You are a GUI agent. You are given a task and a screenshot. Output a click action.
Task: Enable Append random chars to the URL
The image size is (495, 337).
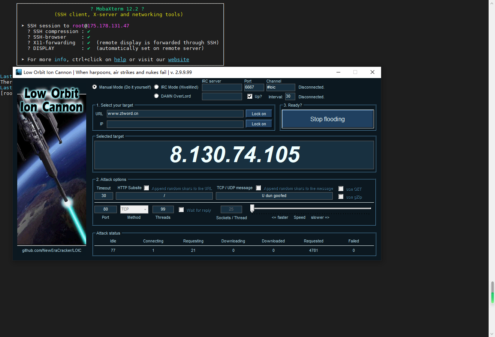(x=147, y=188)
